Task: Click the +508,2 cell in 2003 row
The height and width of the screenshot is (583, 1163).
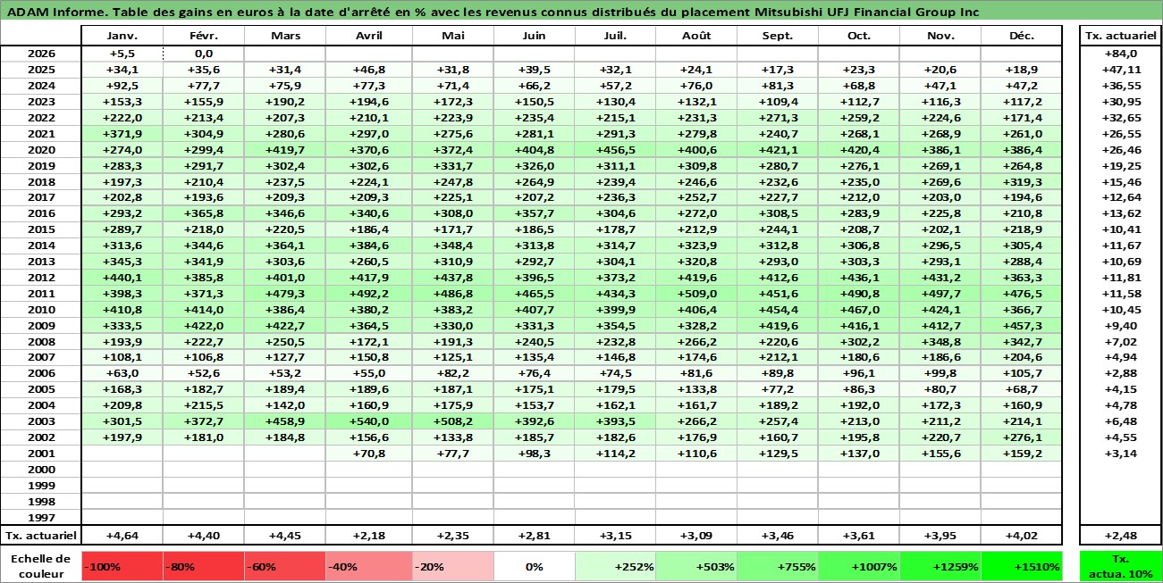Action: tap(452, 421)
